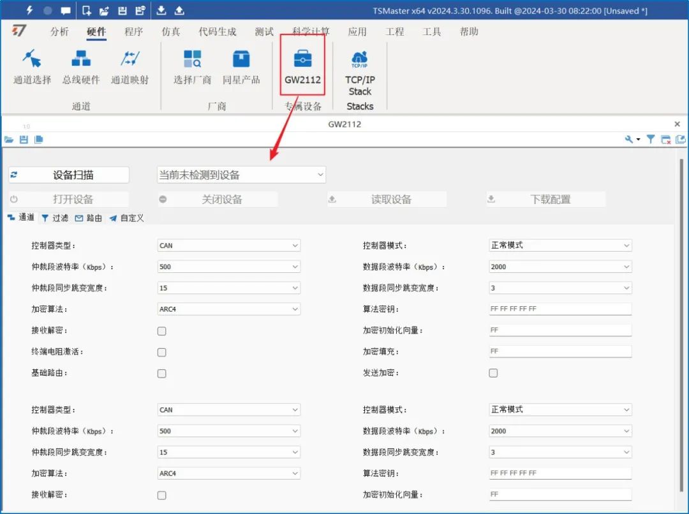Click the filter icon in the GW2112 panel toolbar
This screenshot has height=514, width=689.
tap(650, 139)
